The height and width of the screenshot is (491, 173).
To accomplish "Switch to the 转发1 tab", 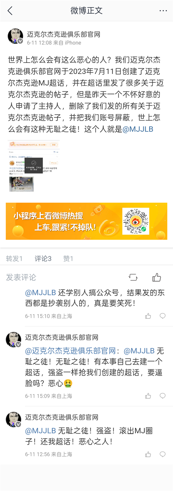I will [14, 259].
